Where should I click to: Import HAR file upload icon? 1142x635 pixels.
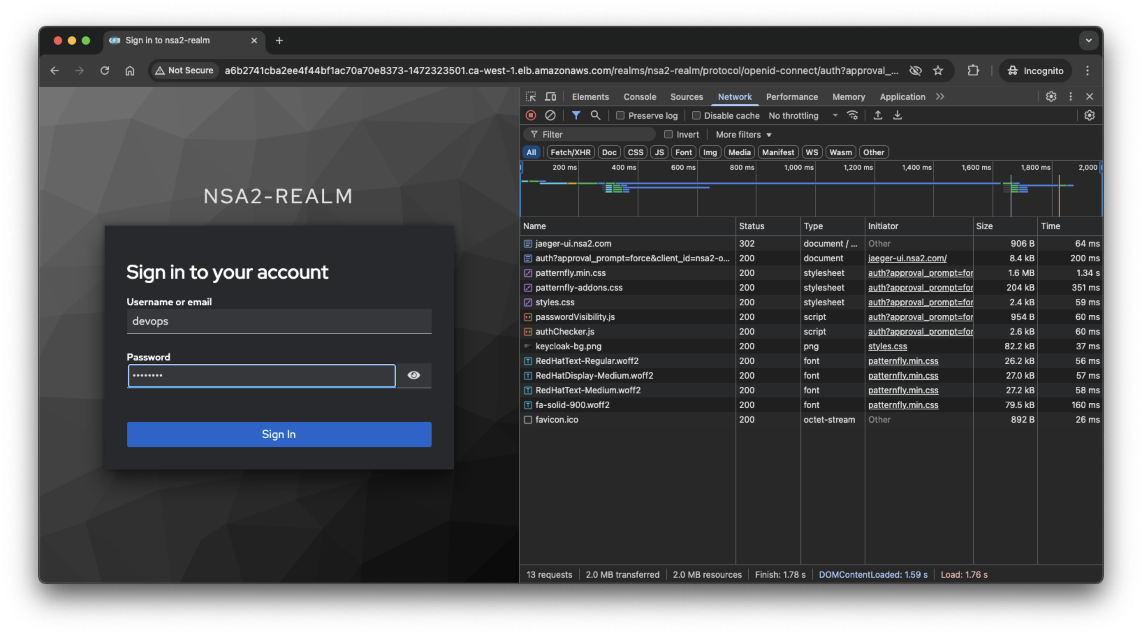(878, 115)
